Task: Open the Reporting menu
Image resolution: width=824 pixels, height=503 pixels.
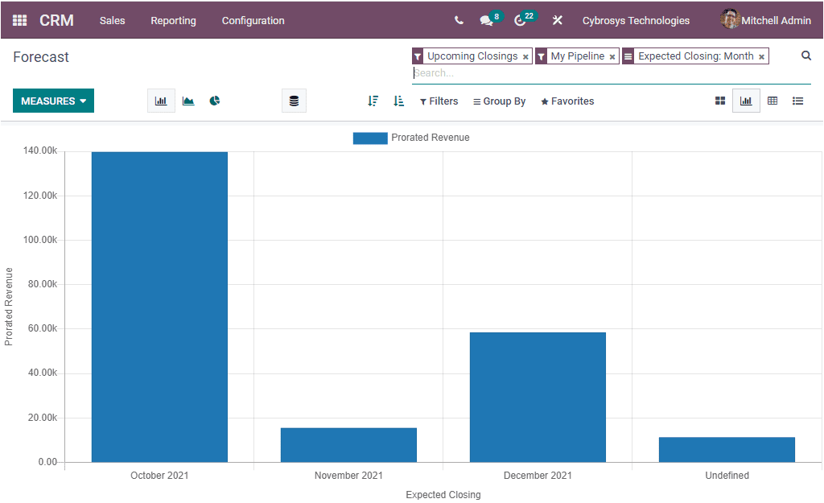Action: [x=173, y=20]
